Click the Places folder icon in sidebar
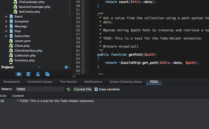 coord(19,74)
